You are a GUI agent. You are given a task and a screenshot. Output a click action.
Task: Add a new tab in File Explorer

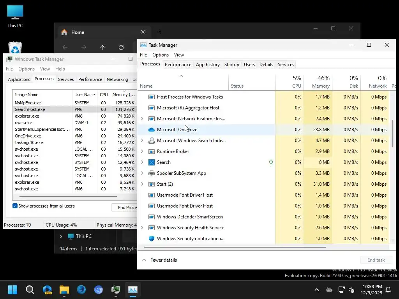pos(160,32)
